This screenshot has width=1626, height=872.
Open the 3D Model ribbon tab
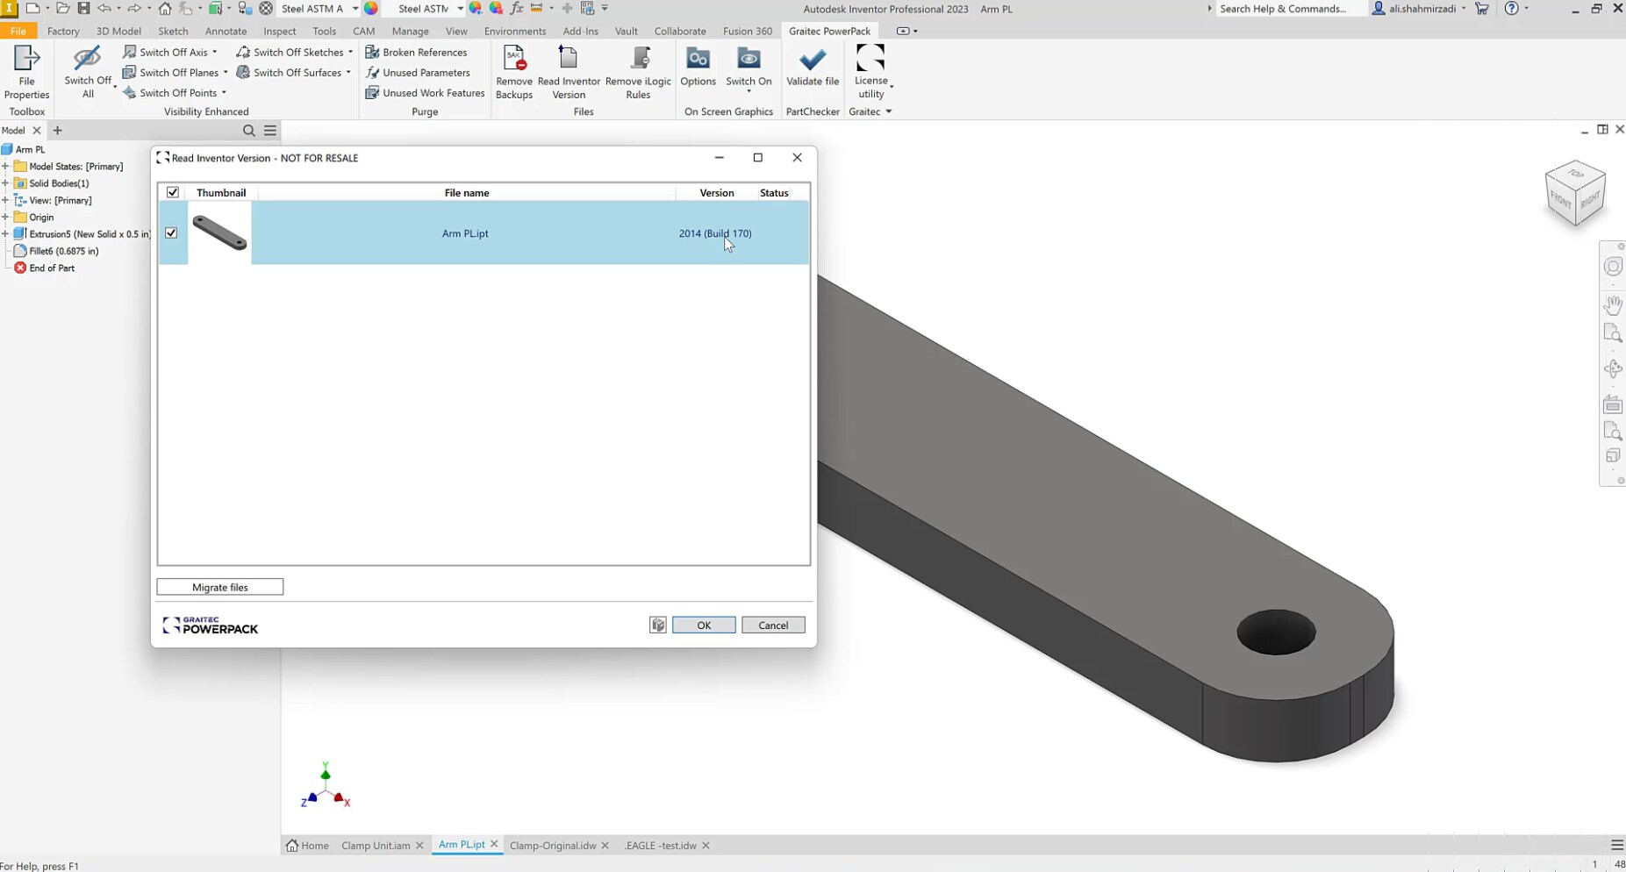coord(118,31)
